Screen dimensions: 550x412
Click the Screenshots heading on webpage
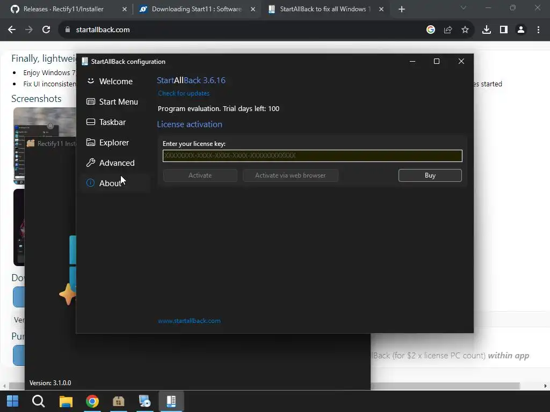(x=36, y=99)
